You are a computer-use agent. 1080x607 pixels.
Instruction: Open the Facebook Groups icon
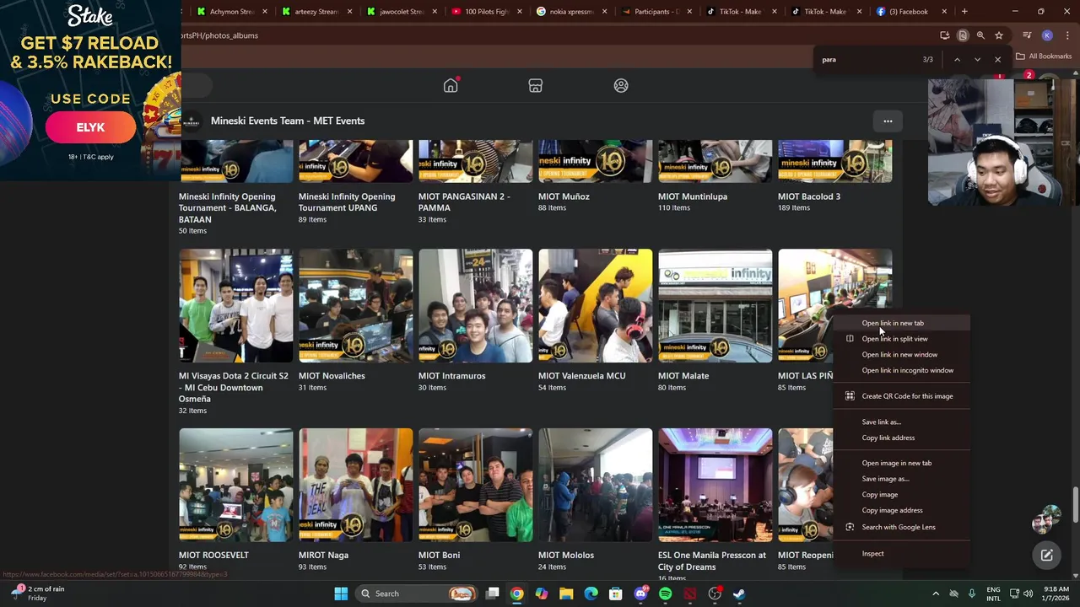pyautogui.click(x=621, y=85)
